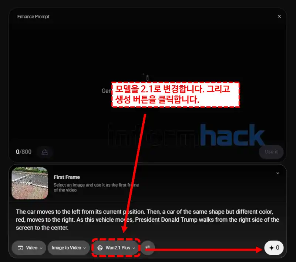This screenshot has height=262, width=296.
Task: Click the video clip icon in Video button
Action: click(x=20, y=248)
